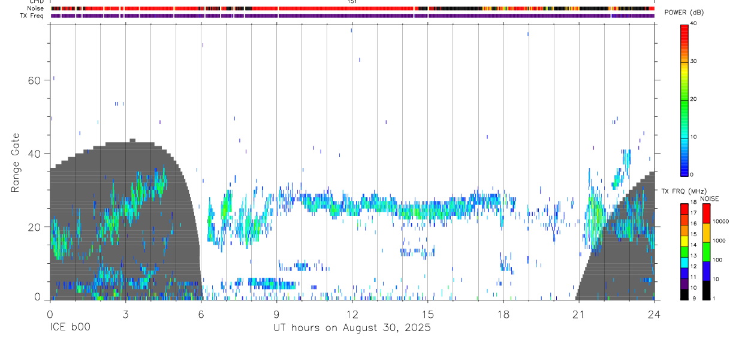The width and height of the screenshot is (736, 340).
Task: Click the 40 tick on Range Gate axis
Action: tap(34, 154)
